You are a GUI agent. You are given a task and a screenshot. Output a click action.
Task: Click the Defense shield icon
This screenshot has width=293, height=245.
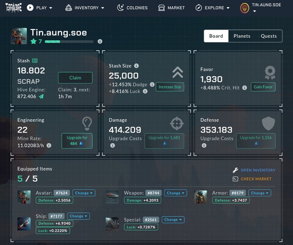point(268,123)
